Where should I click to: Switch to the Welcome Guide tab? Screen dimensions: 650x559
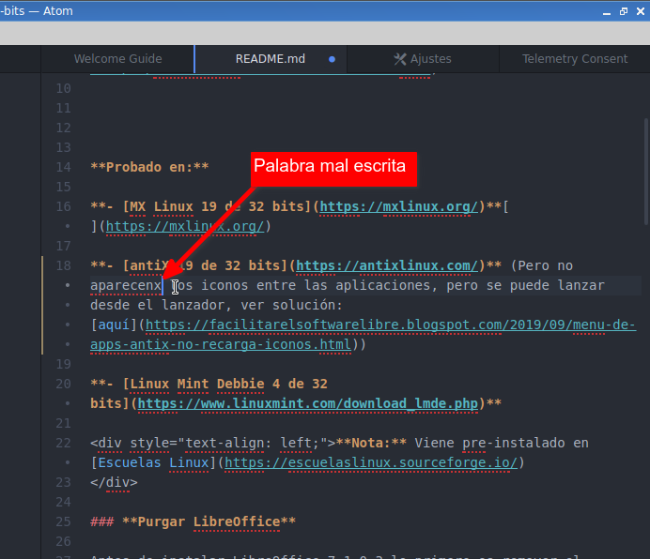[117, 59]
